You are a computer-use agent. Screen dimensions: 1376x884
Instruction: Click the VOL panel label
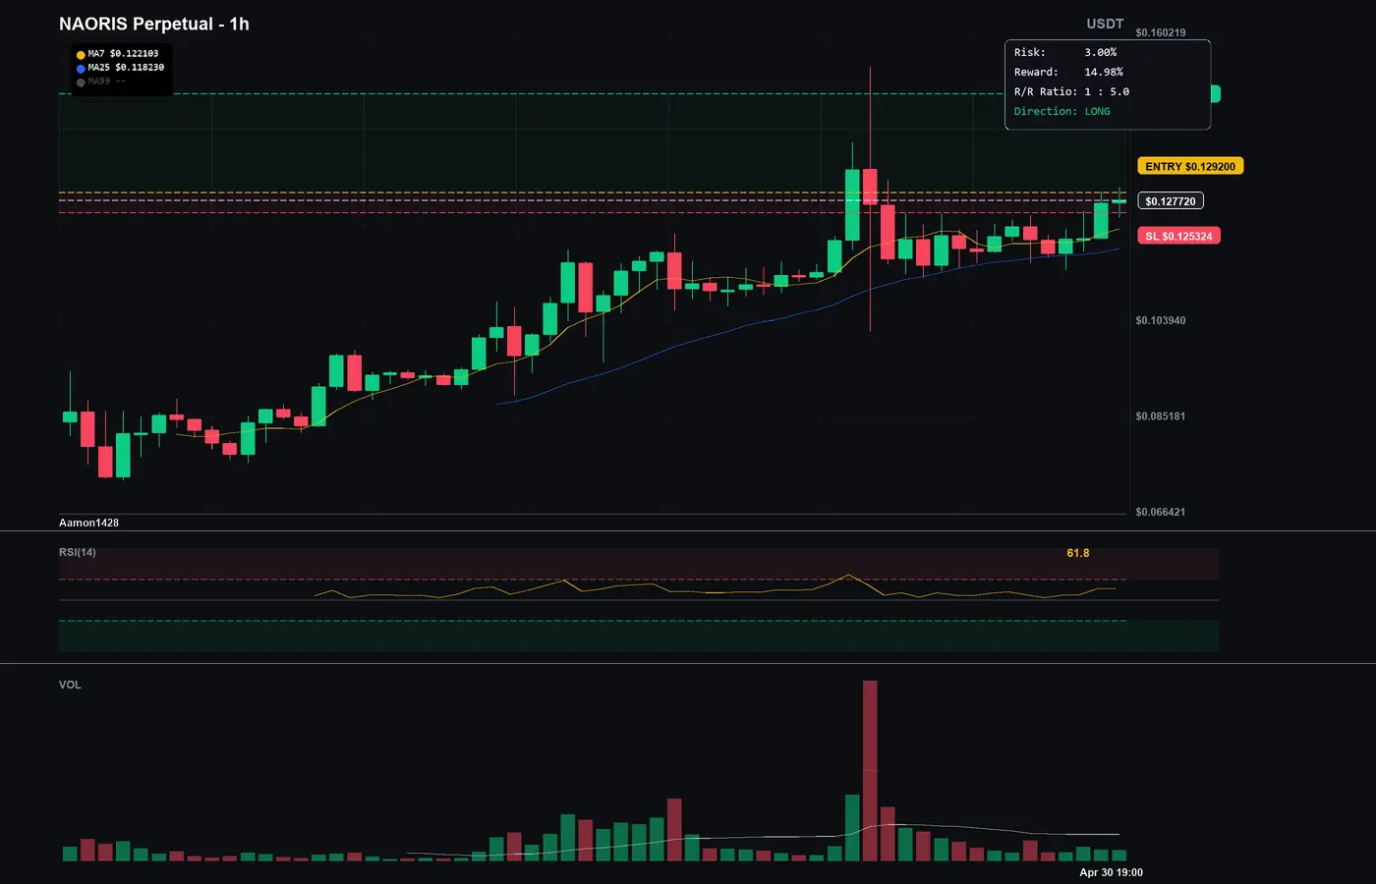pos(70,685)
